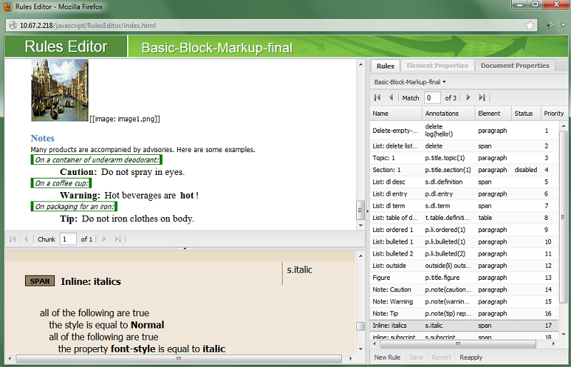Go to next rule match
This screenshot has width=571, height=367.
click(x=468, y=97)
